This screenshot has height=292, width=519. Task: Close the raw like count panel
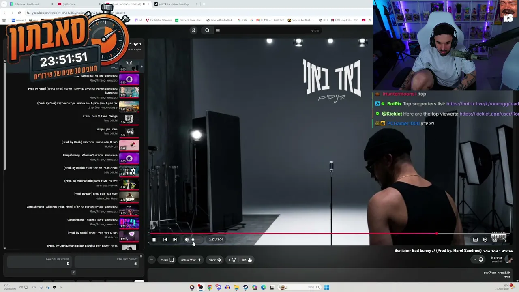[x=141, y=256]
